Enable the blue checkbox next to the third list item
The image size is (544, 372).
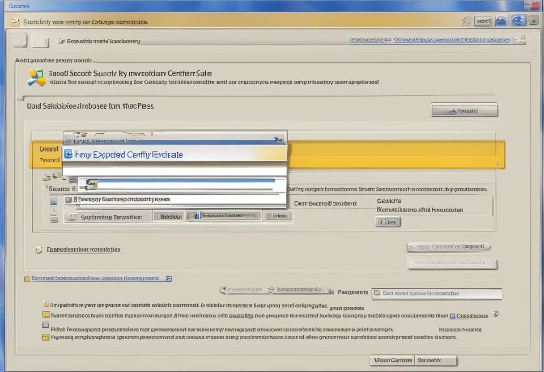tap(46, 325)
